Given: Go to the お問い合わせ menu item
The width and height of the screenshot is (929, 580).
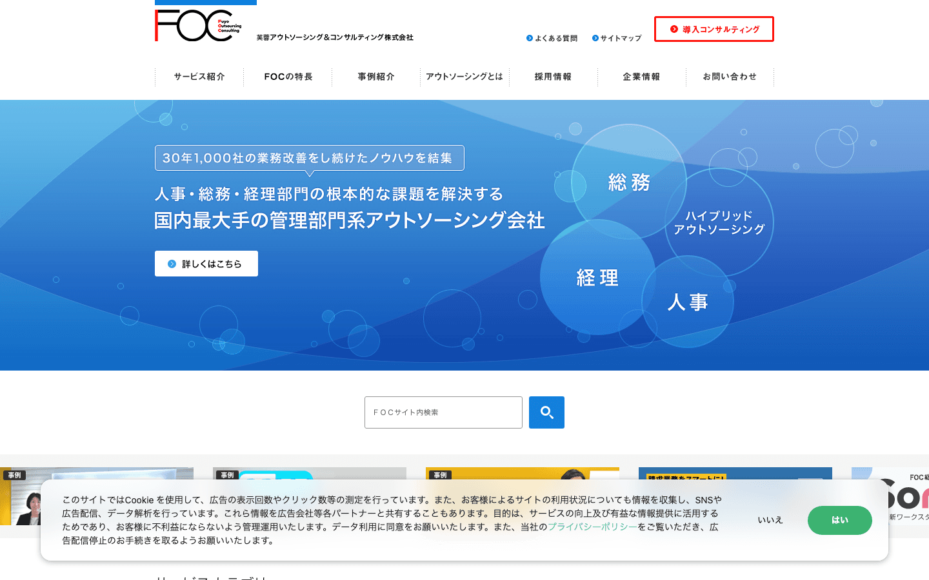Looking at the screenshot, I should click(x=730, y=77).
